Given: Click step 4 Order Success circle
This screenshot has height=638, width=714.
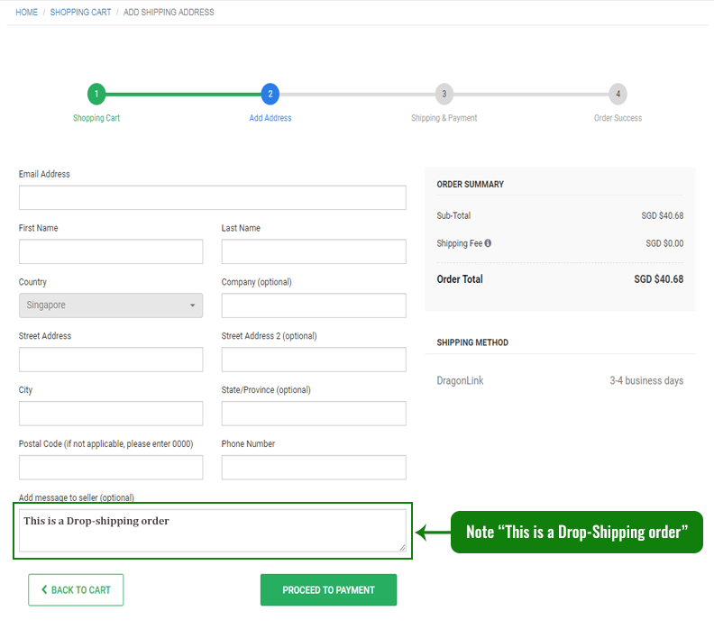Looking at the screenshot, I should tap(618, 94).
